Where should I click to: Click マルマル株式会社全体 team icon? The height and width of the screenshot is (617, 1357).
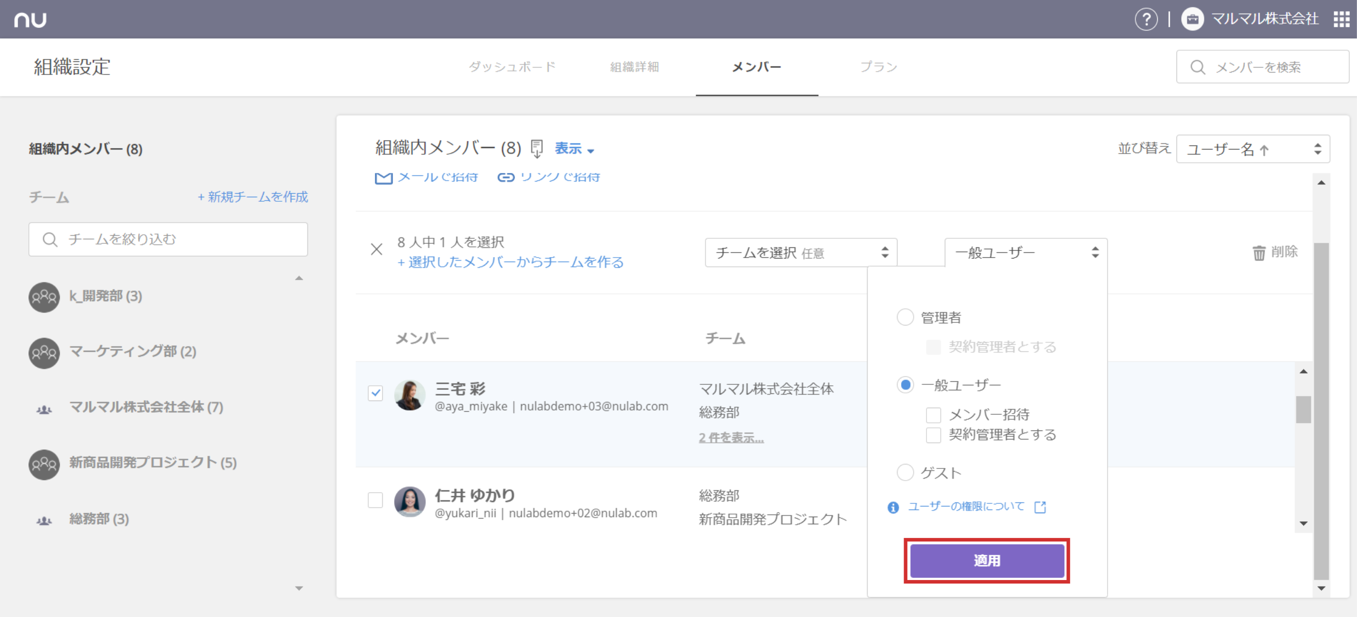pyautogui.click(x=44, y=409)
